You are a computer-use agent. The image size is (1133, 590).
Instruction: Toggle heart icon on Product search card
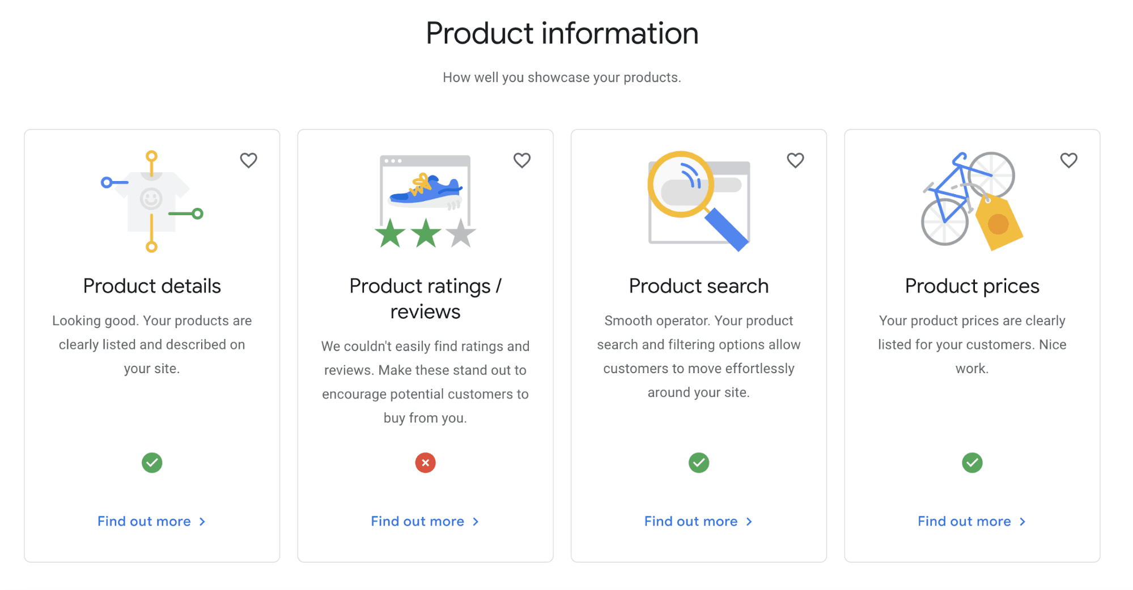point(795,160)
